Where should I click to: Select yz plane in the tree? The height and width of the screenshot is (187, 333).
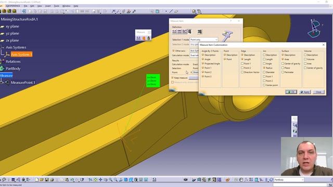tap(12, 33)
